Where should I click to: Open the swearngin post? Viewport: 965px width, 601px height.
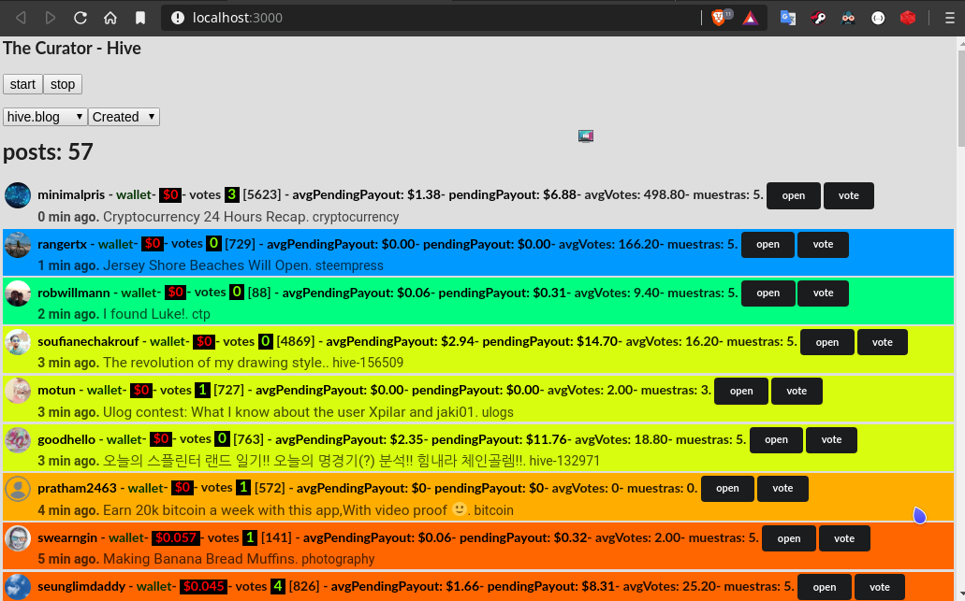click(788, 538)
